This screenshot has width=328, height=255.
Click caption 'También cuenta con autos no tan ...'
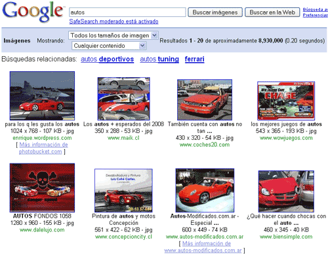click(205, 127)
